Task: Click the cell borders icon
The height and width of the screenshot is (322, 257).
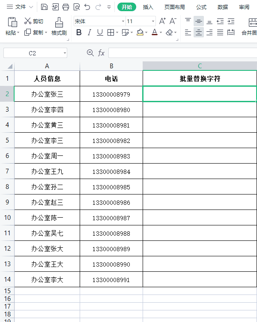Action: [x=111, y=32]
